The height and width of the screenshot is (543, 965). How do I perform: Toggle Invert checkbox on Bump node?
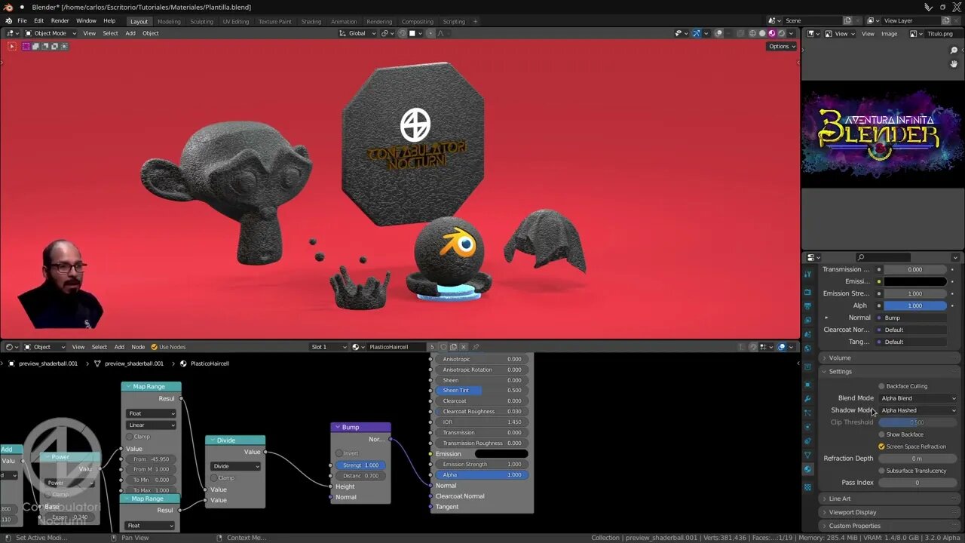(x=339, y=453)
